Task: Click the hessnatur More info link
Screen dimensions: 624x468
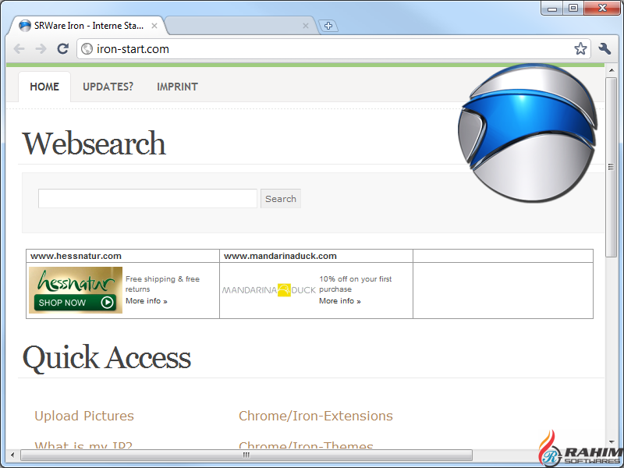Action: 147,301
